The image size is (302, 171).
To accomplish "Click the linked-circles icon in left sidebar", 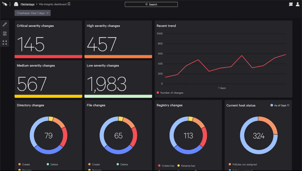I will 5,34.
